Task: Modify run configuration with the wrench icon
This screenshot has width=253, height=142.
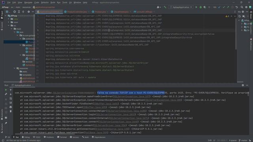Action: click(x=6, y=94)
